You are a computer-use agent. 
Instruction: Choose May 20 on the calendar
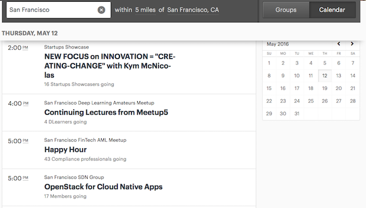pyautogui.click(x=339, y=88)
